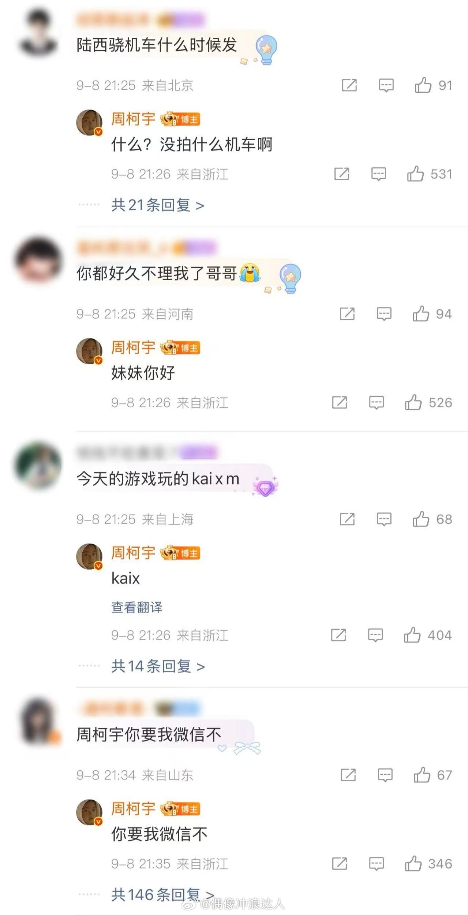Open 周柯宇 avatar beside 妹妹你好 reply
The image size is (468, 915).
click(89, 351)
